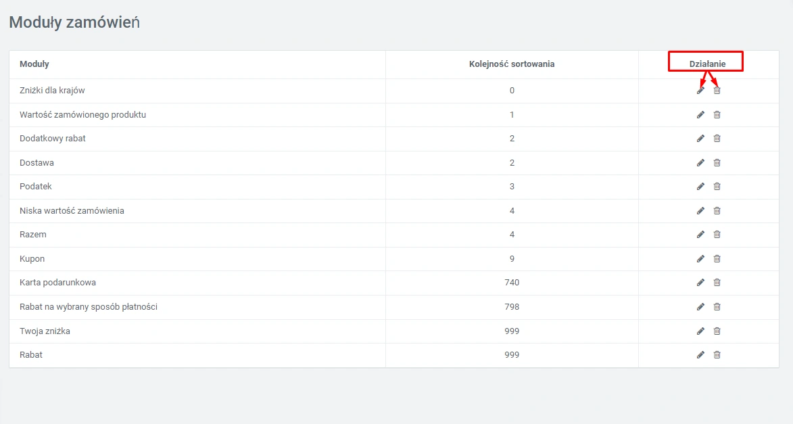Edit the Rabat module
The height and width of the screenshot is (424, 793).
700,355
